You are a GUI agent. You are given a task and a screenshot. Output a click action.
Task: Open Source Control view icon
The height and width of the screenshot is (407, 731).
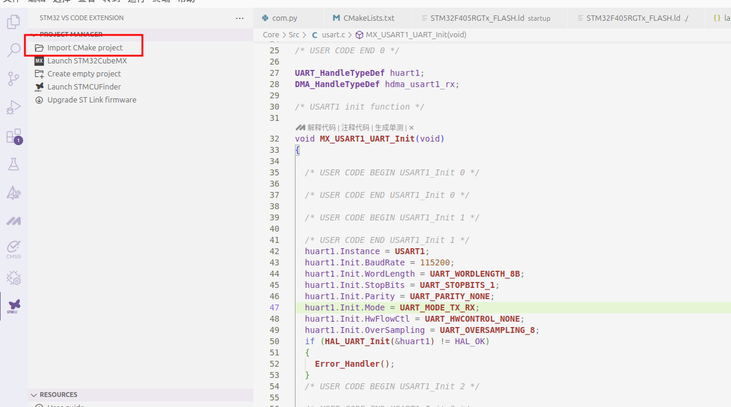13,79
